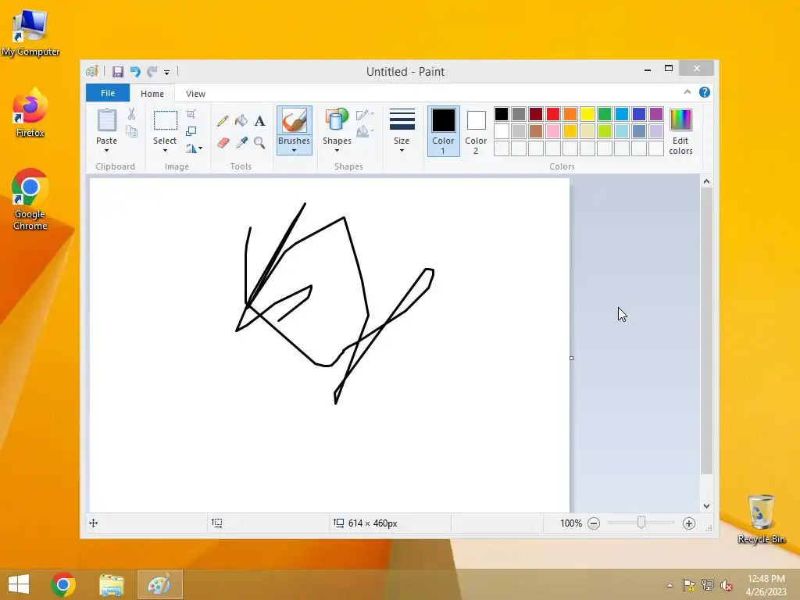Select Color 1 button

tap(444, 131)
